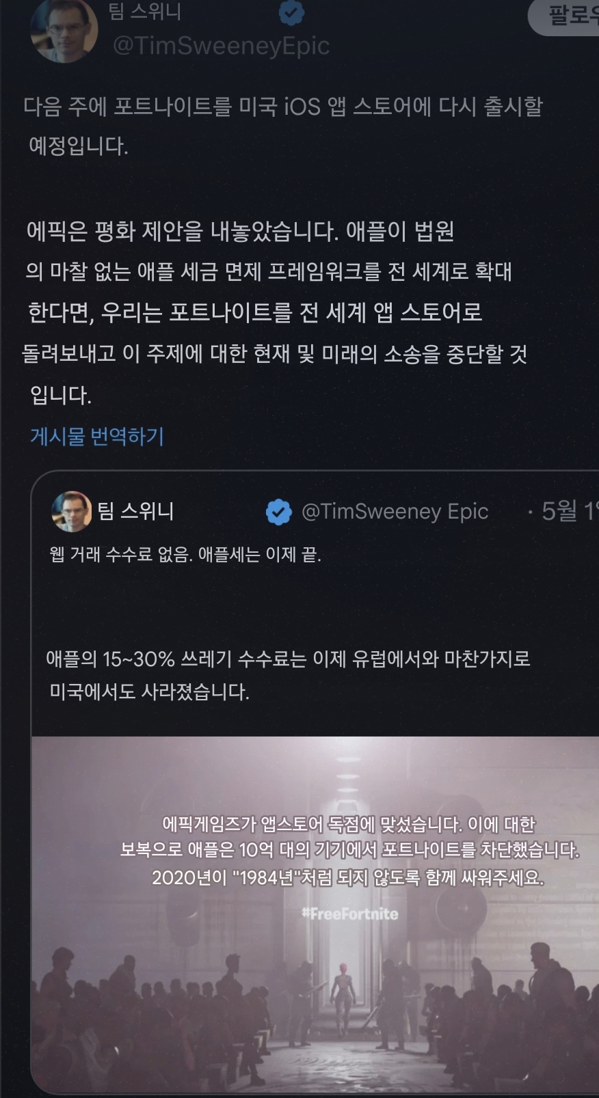The image size is (599, 1098).
Task: Click the 2020년이 "1984년" caption line
Action: tap(348, 878)
